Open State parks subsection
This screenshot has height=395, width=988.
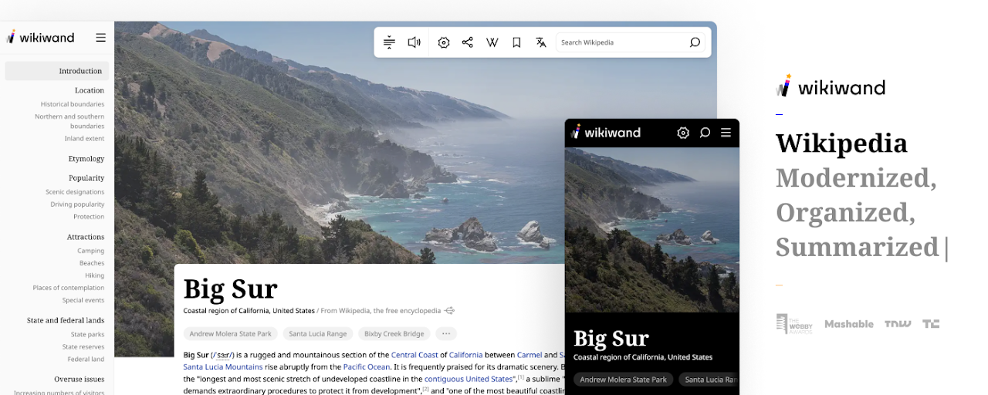click(x=88, y=335)
